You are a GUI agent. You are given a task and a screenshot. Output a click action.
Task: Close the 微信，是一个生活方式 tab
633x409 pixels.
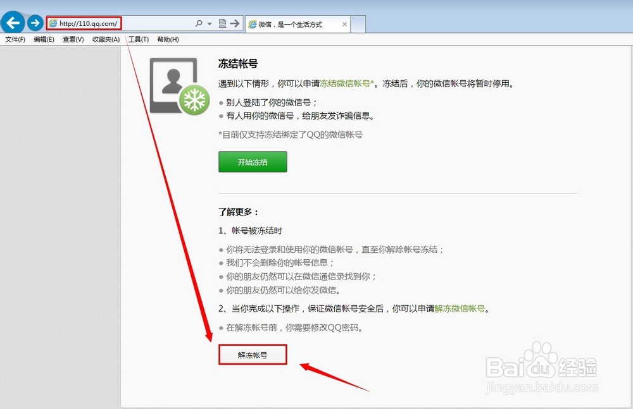click(x=344, y=24)
